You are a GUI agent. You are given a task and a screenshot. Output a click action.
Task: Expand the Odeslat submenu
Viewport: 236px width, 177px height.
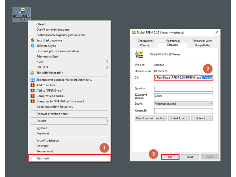tap(69, 121)
